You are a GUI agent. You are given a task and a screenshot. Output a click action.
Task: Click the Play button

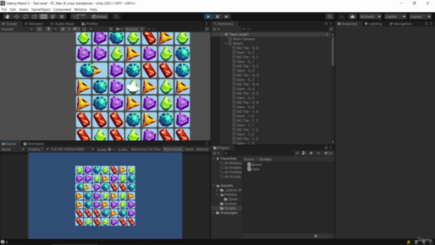[208, 16]
